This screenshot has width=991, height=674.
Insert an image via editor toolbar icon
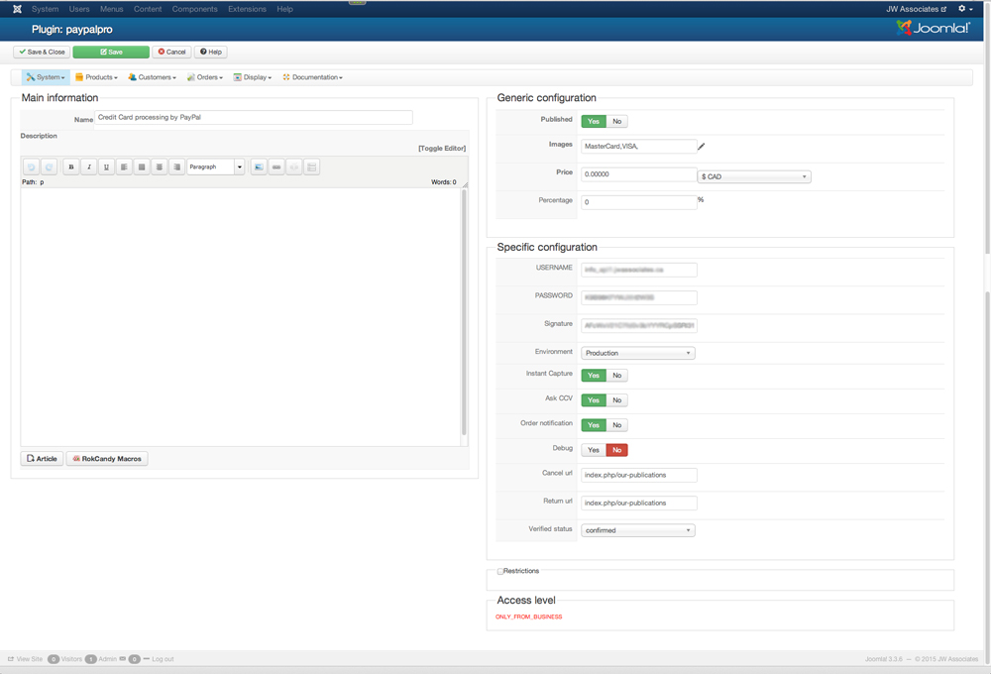259,167
